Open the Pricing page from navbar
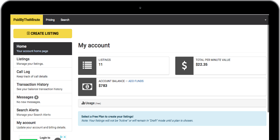The height and width of the screenshot is (140, 280). (50, 20)
